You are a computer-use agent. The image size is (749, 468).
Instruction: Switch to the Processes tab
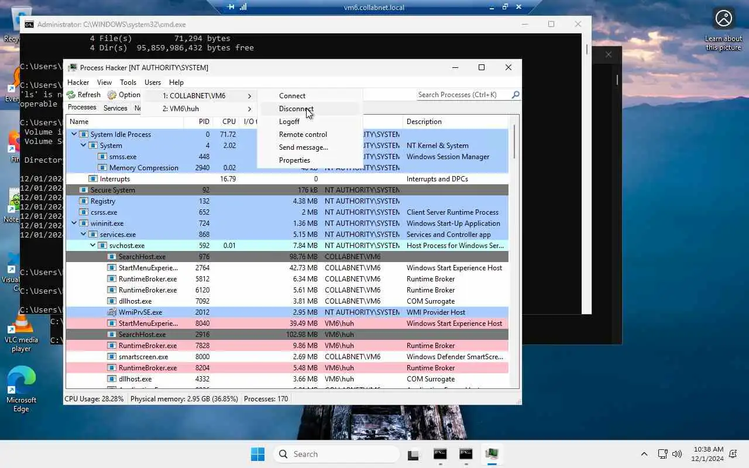point(82,108)
